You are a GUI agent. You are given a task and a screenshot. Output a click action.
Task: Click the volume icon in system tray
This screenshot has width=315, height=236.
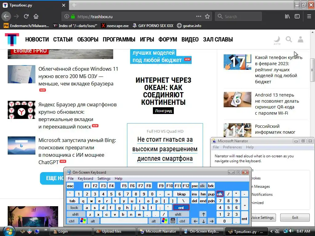292,231
